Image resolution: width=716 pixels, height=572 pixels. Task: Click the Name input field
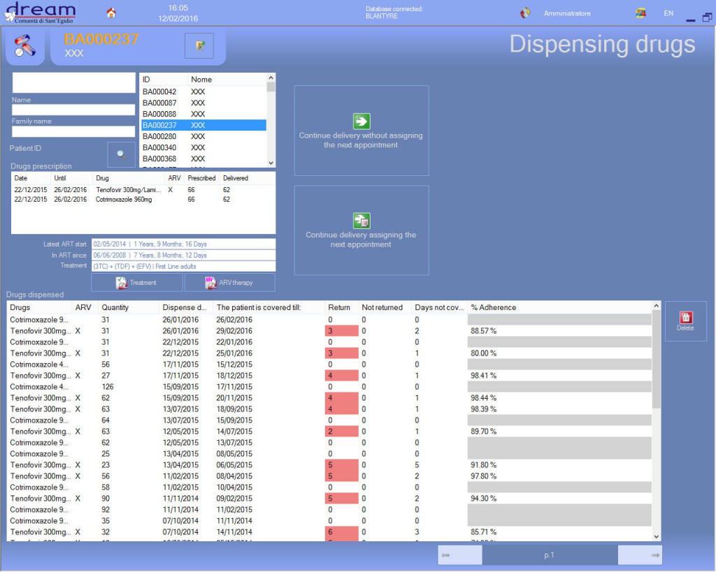pos(73,110)
